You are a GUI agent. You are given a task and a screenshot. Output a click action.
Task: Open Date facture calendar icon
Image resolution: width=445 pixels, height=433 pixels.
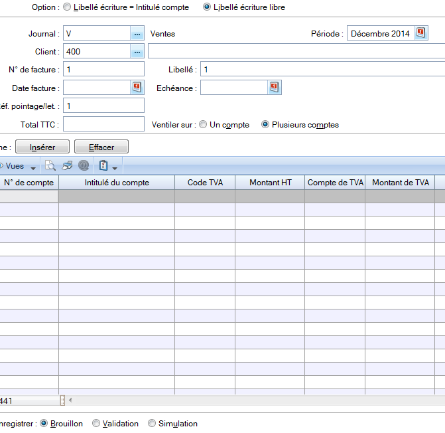click(x=137, y=87)
